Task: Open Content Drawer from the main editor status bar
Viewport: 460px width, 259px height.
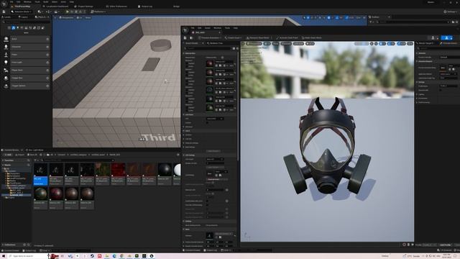Action: (x=11, y=250)
